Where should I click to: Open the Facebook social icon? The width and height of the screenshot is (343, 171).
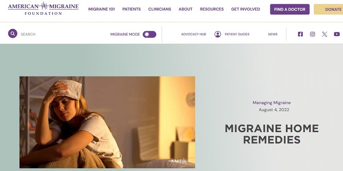point(300,34)
